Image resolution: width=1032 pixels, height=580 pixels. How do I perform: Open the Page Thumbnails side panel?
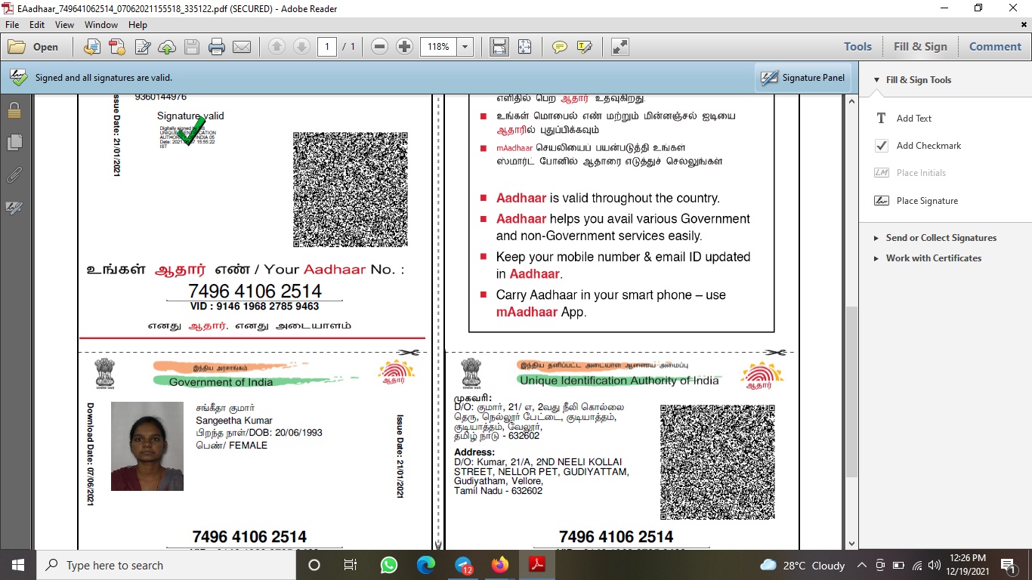point(14,143)
